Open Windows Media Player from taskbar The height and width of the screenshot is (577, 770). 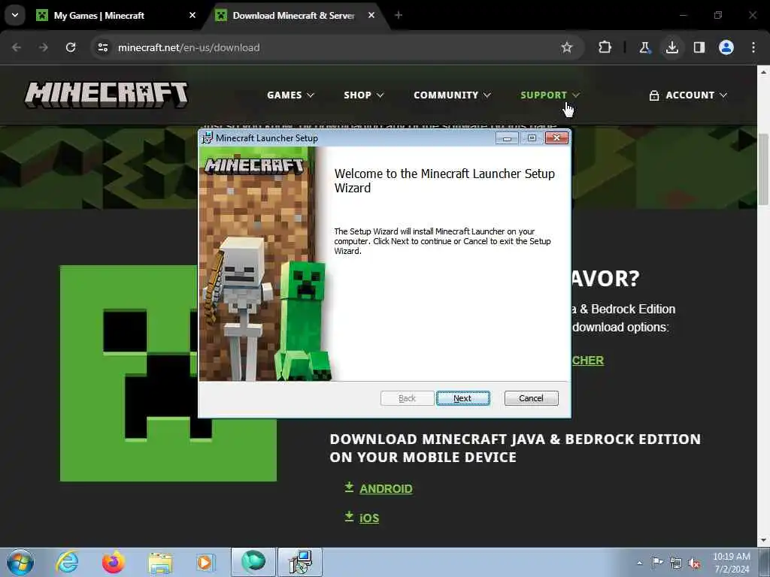pyautogui.click(x=205, y=562)
